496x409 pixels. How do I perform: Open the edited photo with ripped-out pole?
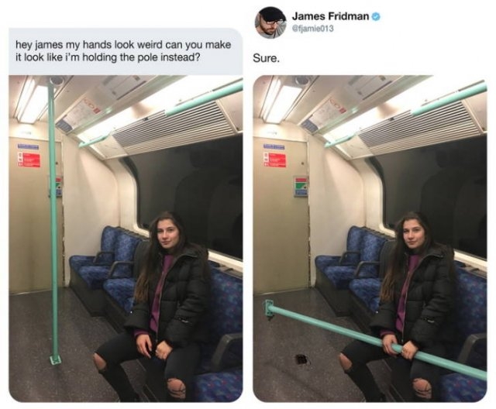click(370, 239)
